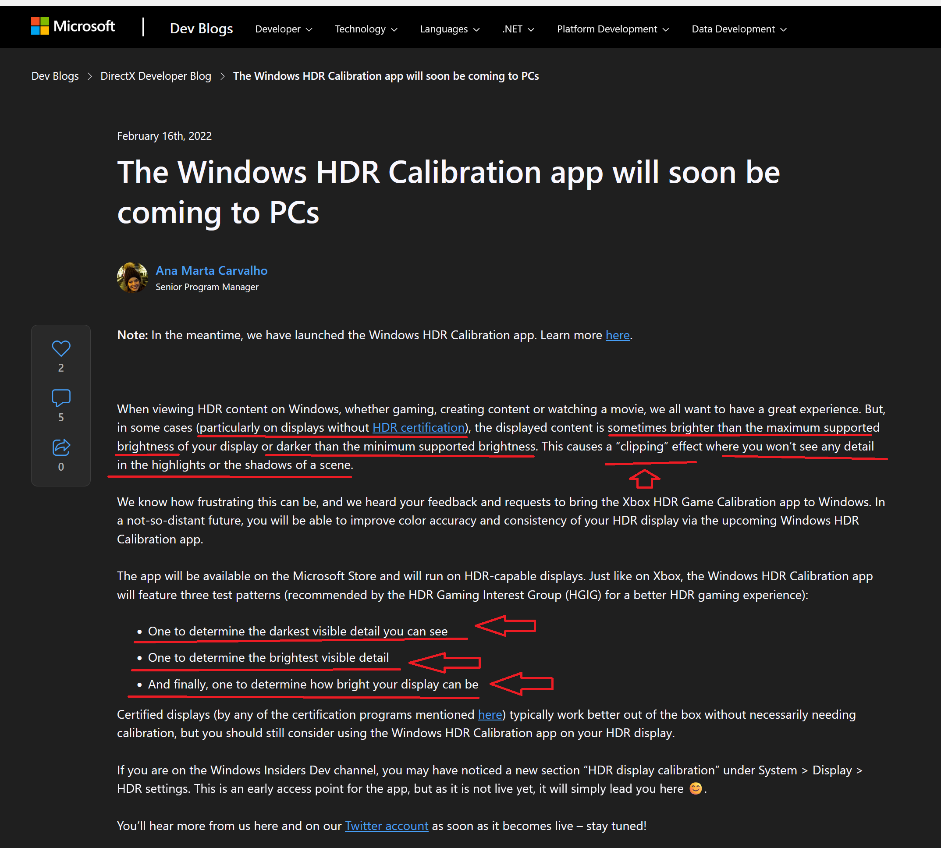Open the Dev Blogs header menu item
Image resolution: width=941 pixels, height=848 pixels.
[x=201, y=28]
